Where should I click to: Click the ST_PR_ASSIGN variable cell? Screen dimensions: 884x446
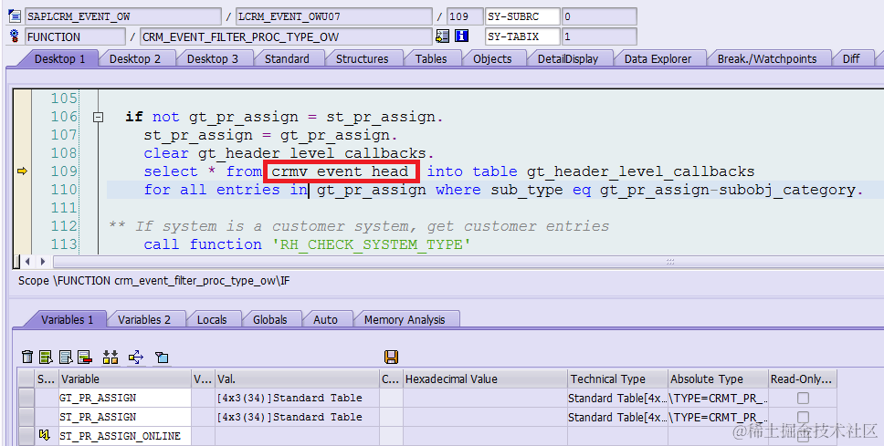coord(124,418)
